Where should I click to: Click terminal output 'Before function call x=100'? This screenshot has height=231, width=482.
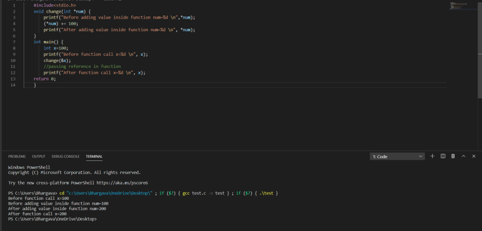(x=39, y=199)
